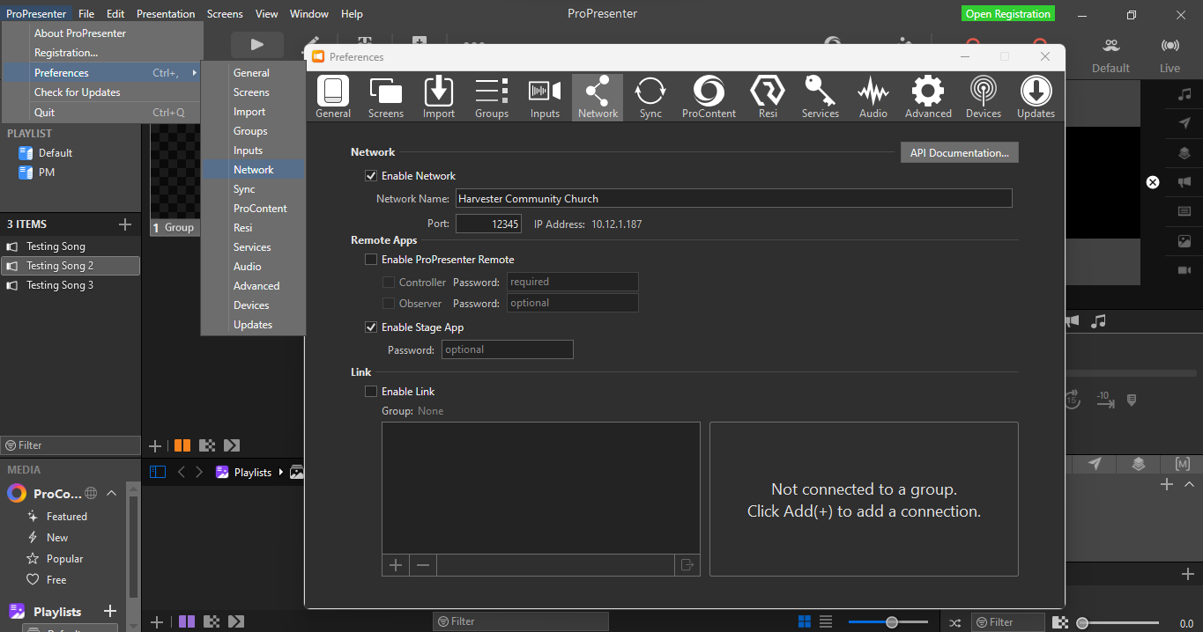
Task: Check Enable ProPresenter Remote
Action: pos(371,260)
